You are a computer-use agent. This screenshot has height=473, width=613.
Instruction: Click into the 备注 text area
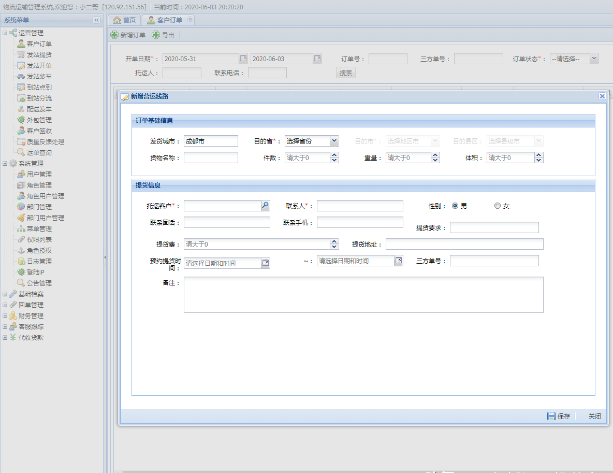(x=363, y=294)
